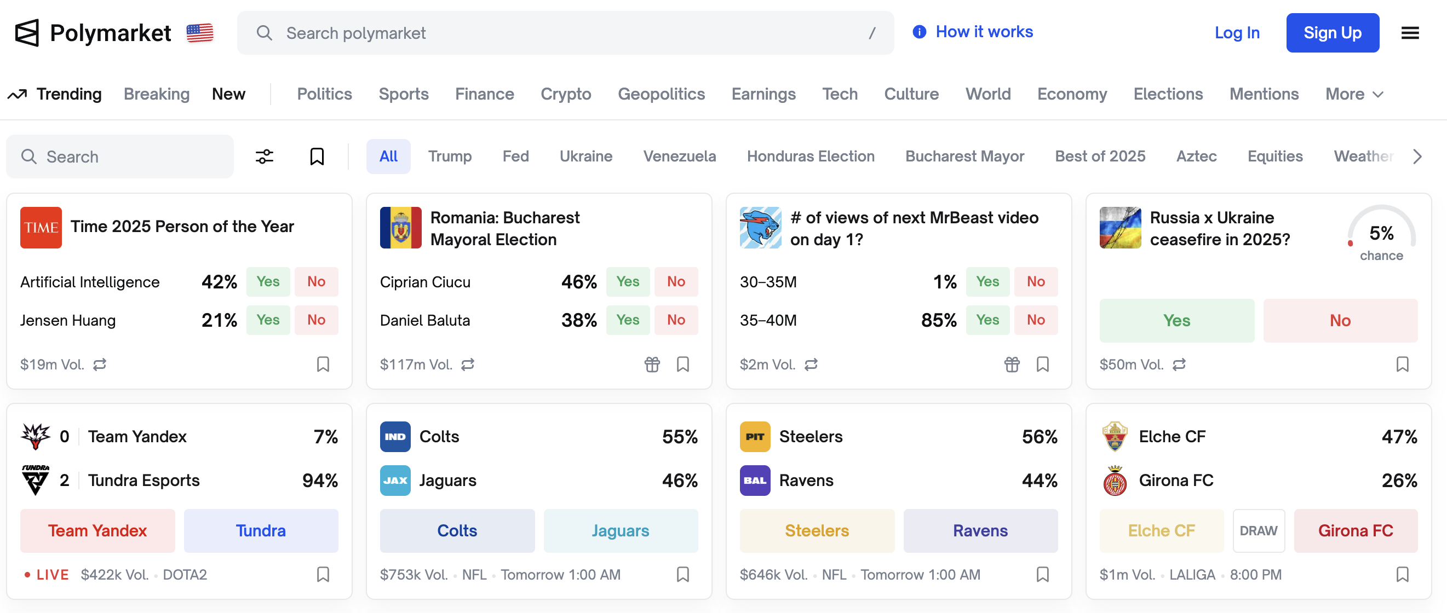
Task: Click the How it works info icon
Action: point(919,32)
